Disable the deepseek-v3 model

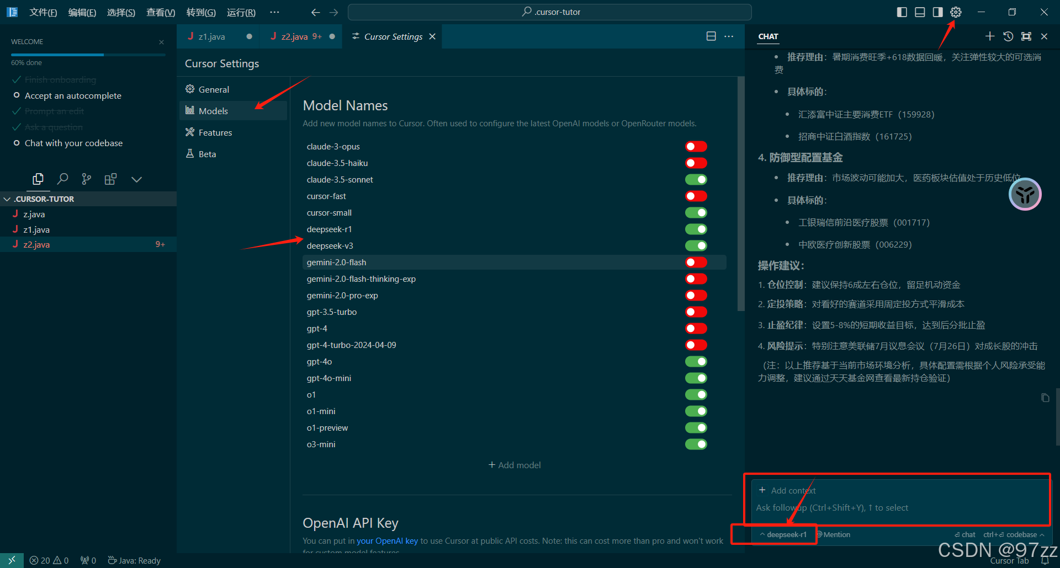pyautogui.click(x=696, y=245)
